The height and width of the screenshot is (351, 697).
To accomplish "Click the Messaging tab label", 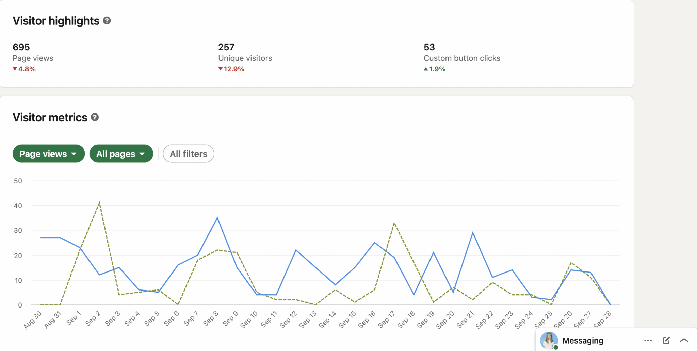I will pyautogui.click(x=583, y=340).
